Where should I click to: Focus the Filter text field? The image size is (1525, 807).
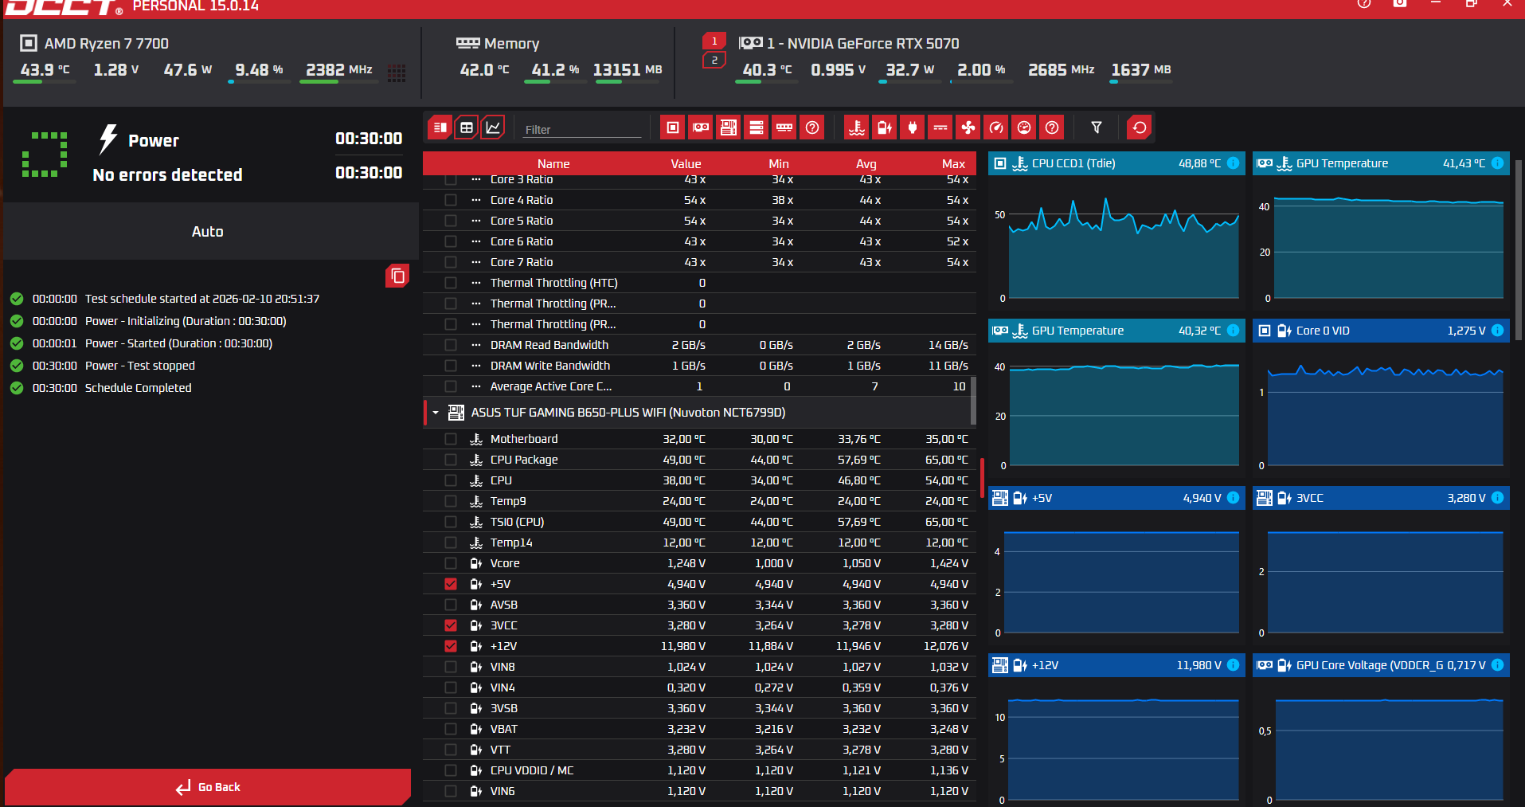click(x=582, y=129)
